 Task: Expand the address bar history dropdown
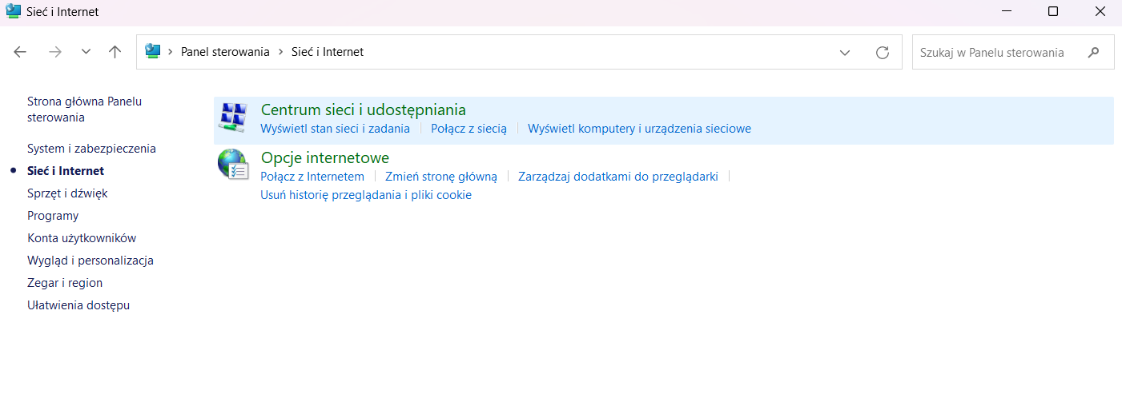[845, 53]
